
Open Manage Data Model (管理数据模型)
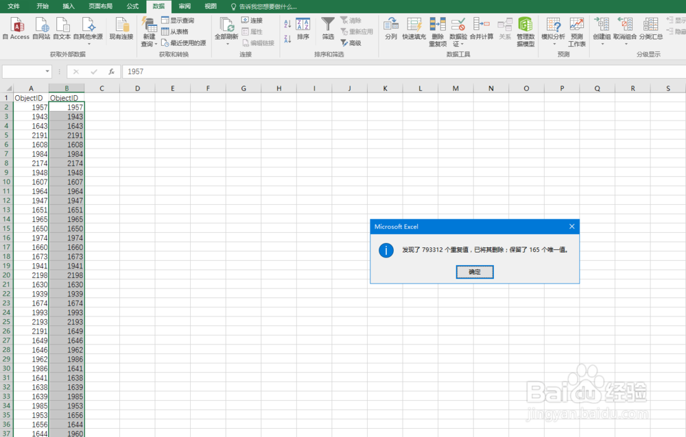525,32
